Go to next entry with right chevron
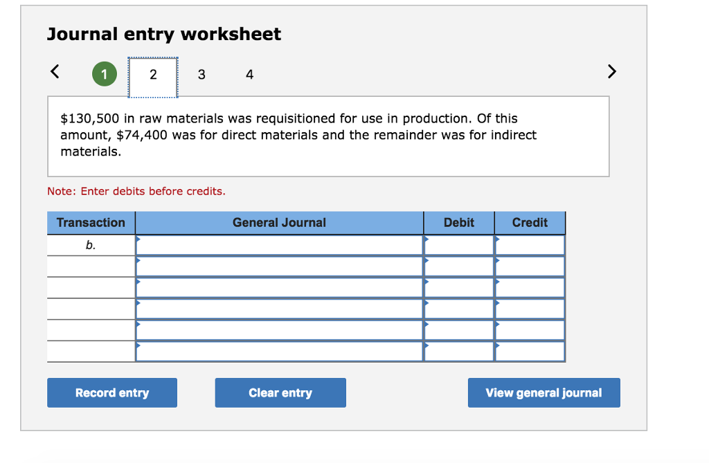Viewport: 709px width, 463px height. pos(612,71)
